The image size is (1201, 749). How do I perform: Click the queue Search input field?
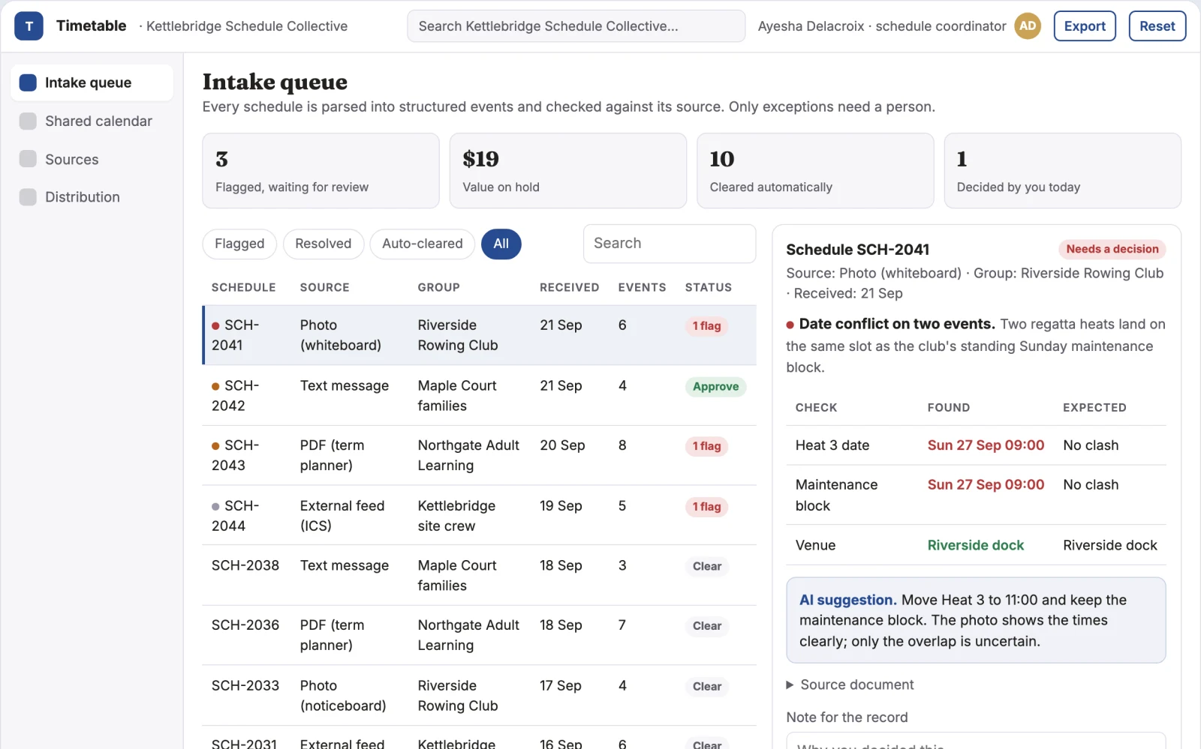click(x=669, y=244)
